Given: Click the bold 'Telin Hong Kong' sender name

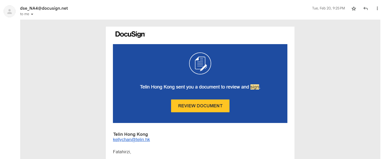Looking at the screenshot, I should pyautogui.click(x=130, y=134).
